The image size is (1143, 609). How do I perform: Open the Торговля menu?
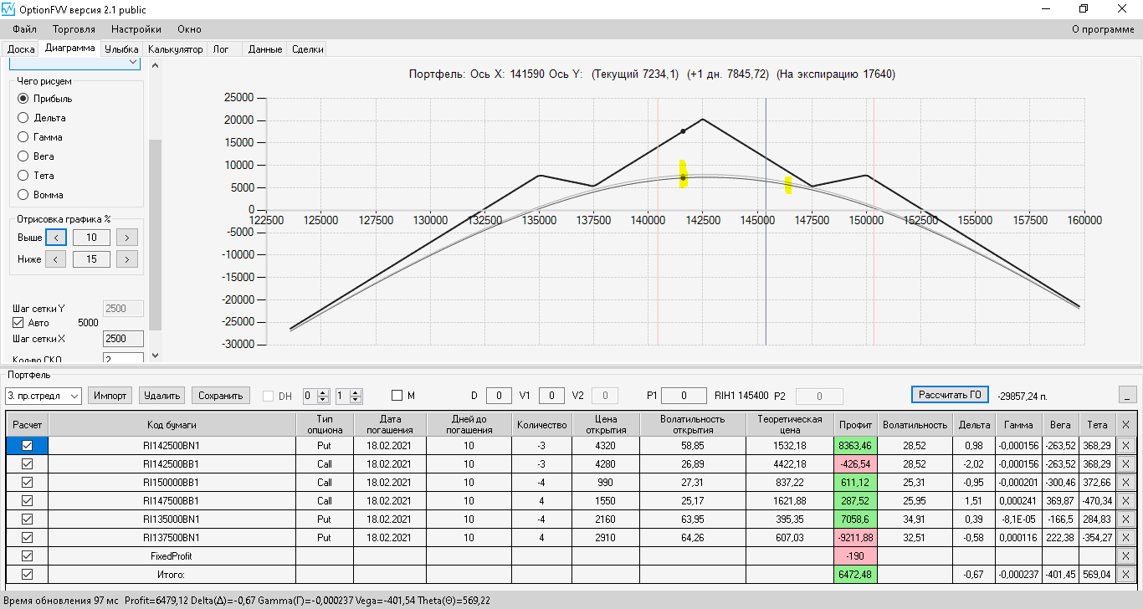[74, 29]
